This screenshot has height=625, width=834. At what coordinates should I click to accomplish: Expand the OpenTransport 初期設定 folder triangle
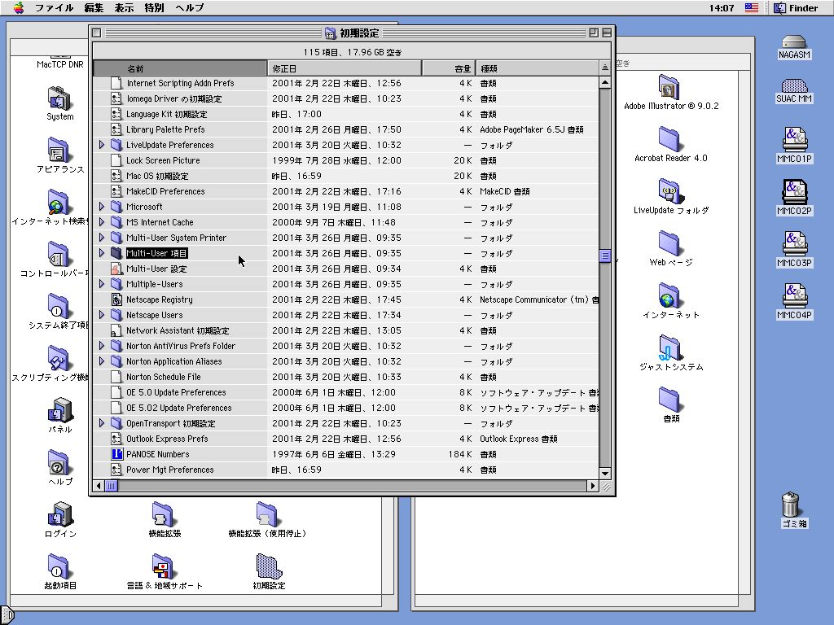point(102,423)
